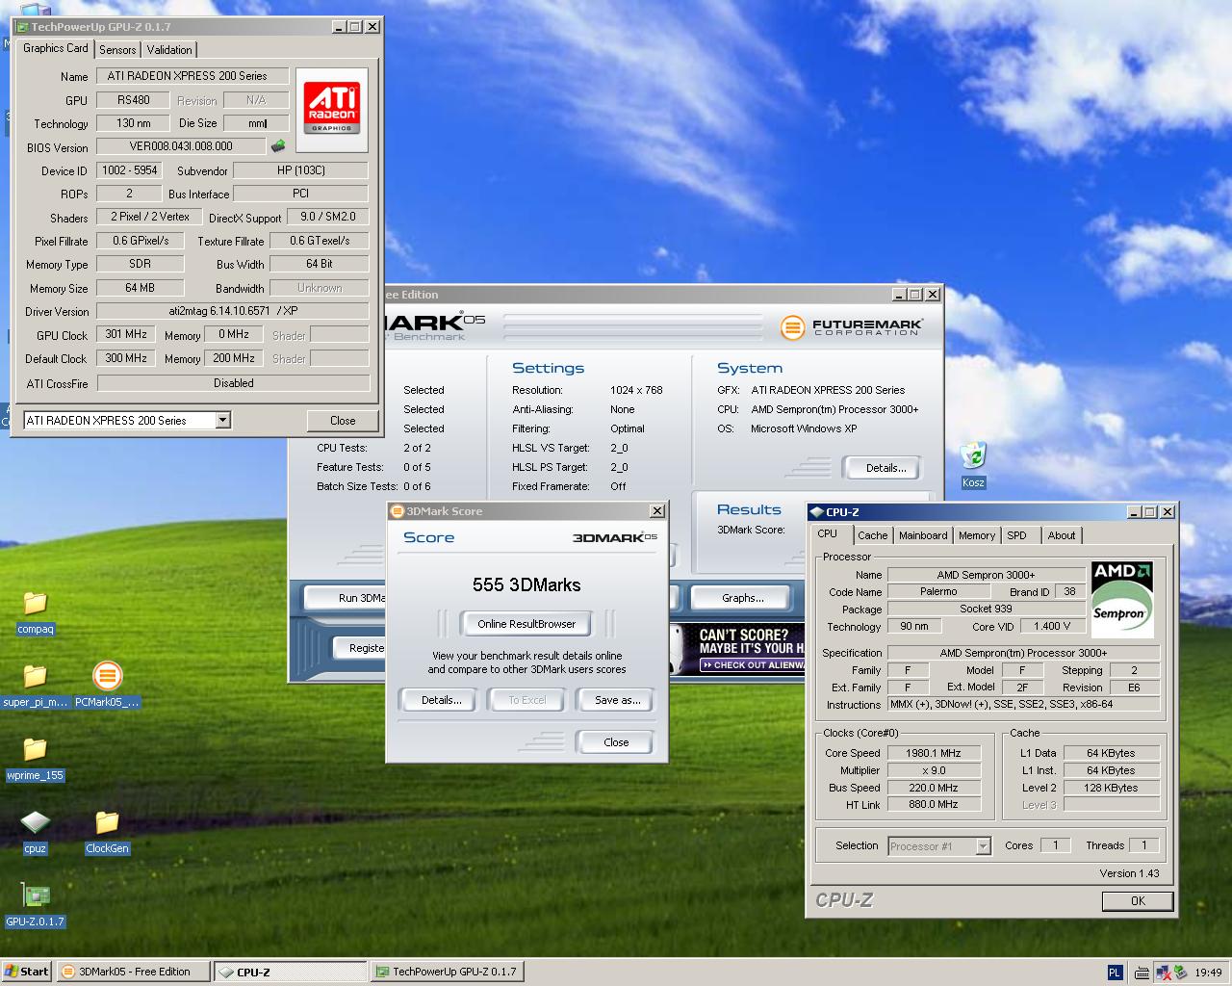Open the ClockGen desktop icon
This screenshot has width=1232, height=986.
107,822
